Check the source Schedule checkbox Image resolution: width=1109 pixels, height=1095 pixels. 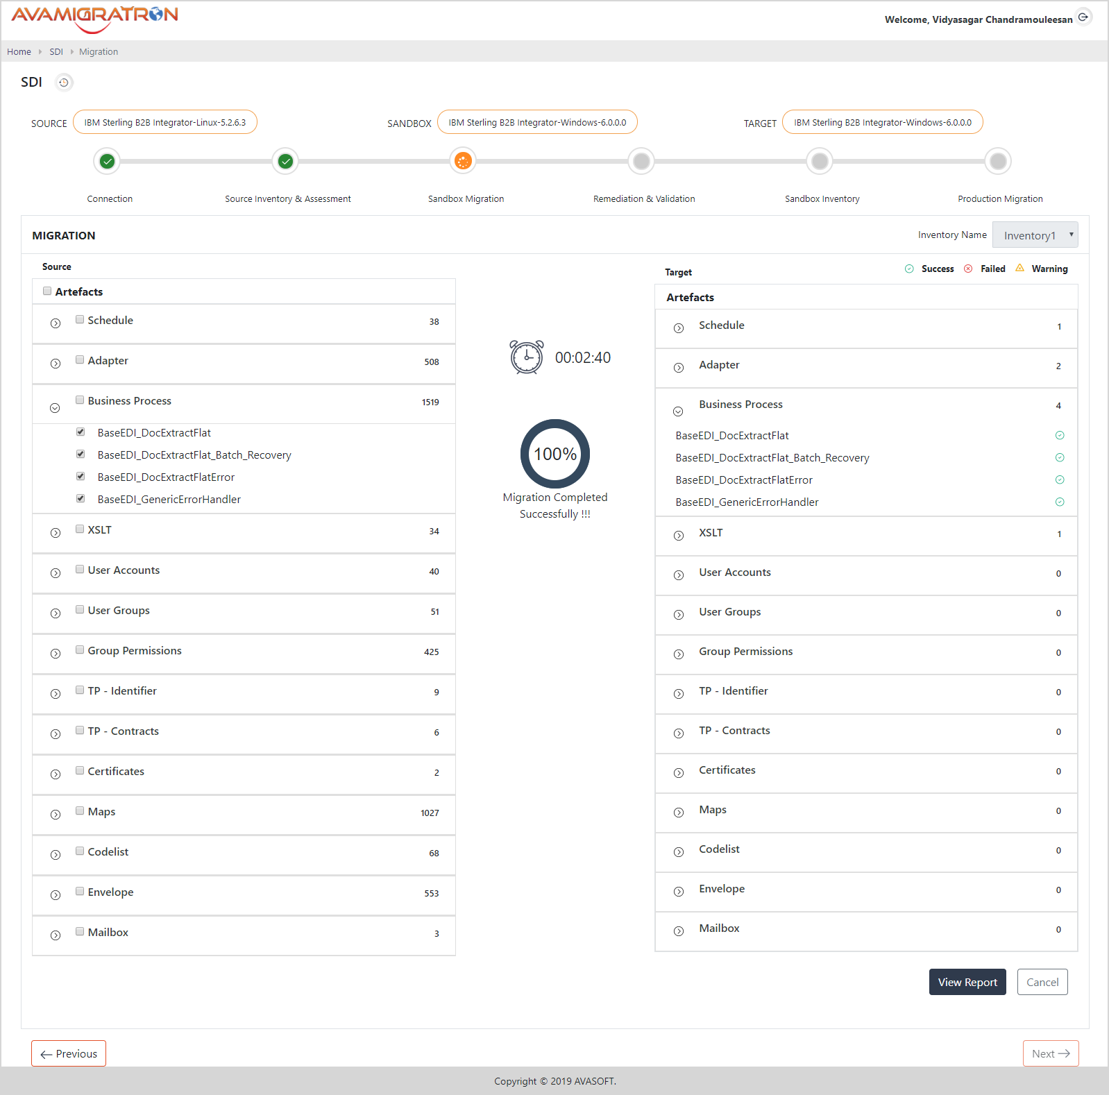pos(80,320)
